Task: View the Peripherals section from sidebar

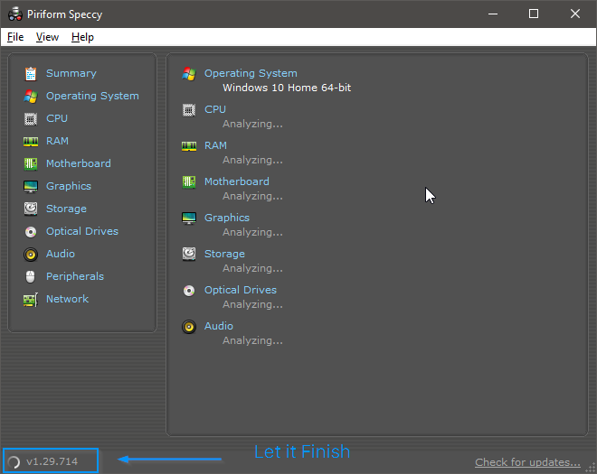Action: point(75,276)
